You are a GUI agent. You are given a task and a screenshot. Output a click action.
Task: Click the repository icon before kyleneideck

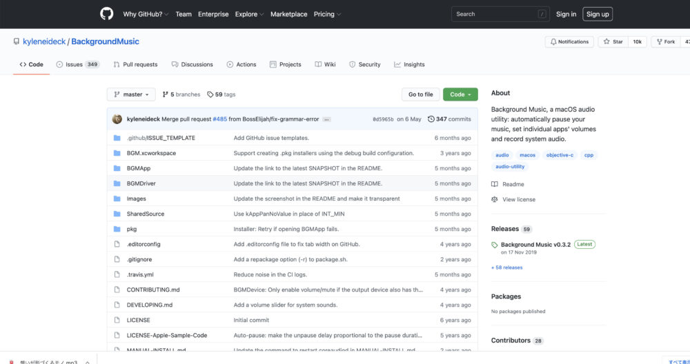coord(17,41)
